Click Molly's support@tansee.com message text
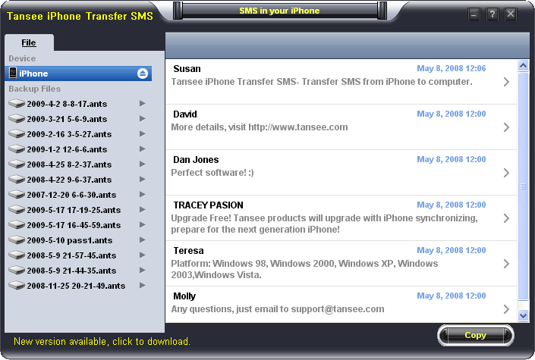 coord(278,309)
